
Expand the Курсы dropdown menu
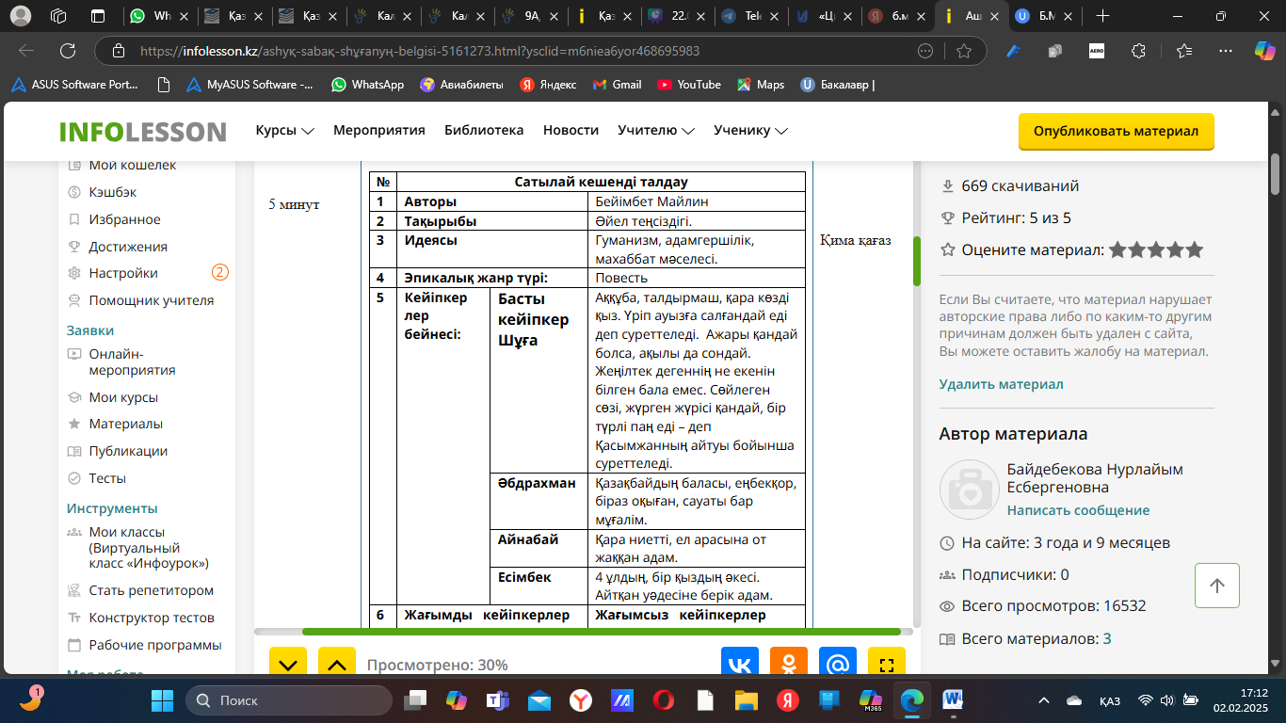[284, 131]
